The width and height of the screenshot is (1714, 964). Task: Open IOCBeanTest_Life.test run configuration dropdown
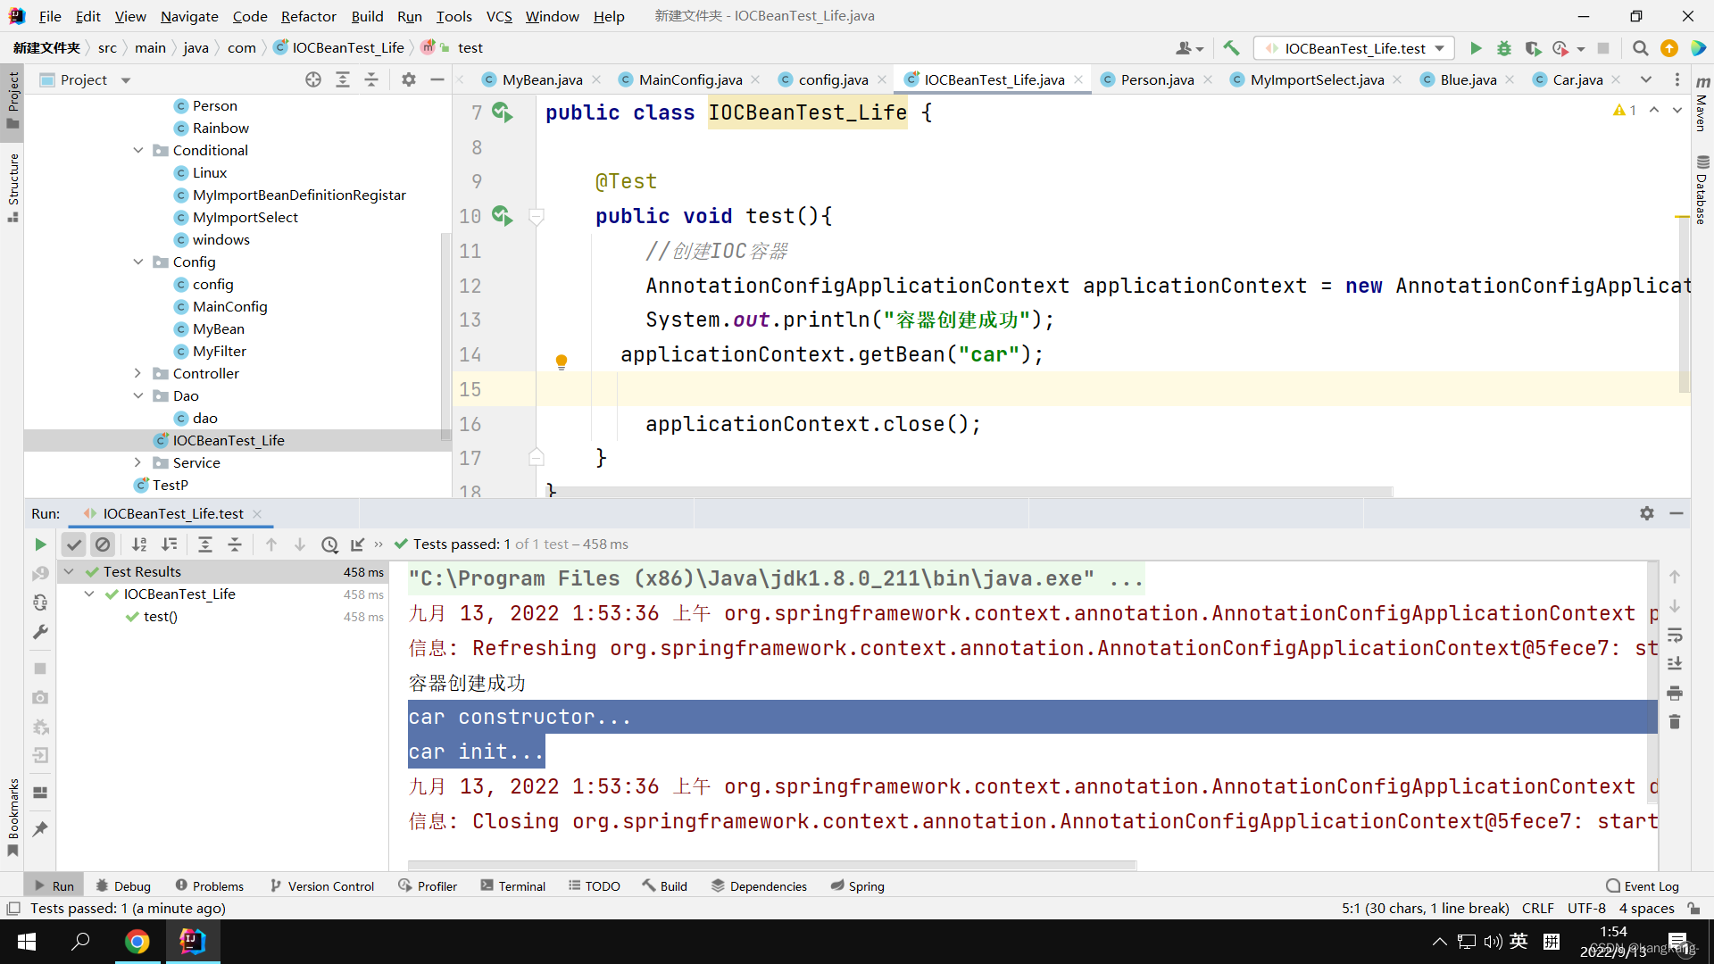coord(1353,48)
